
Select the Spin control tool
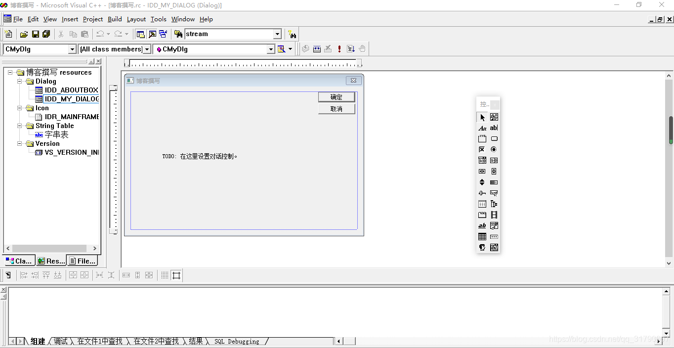tap(482, 182)
